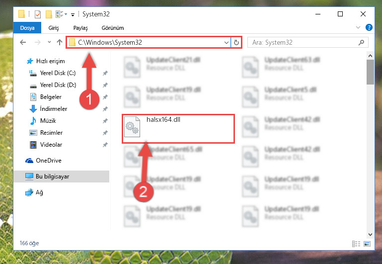Expand the address bar history dropdown

click(227, 43)
